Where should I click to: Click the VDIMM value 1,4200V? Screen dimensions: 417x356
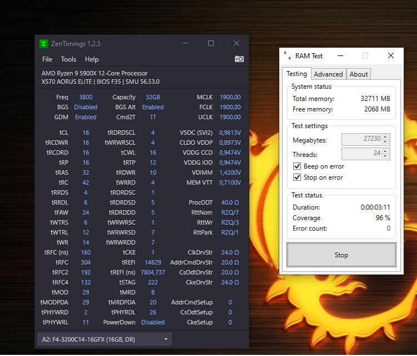tap(230, 172)
